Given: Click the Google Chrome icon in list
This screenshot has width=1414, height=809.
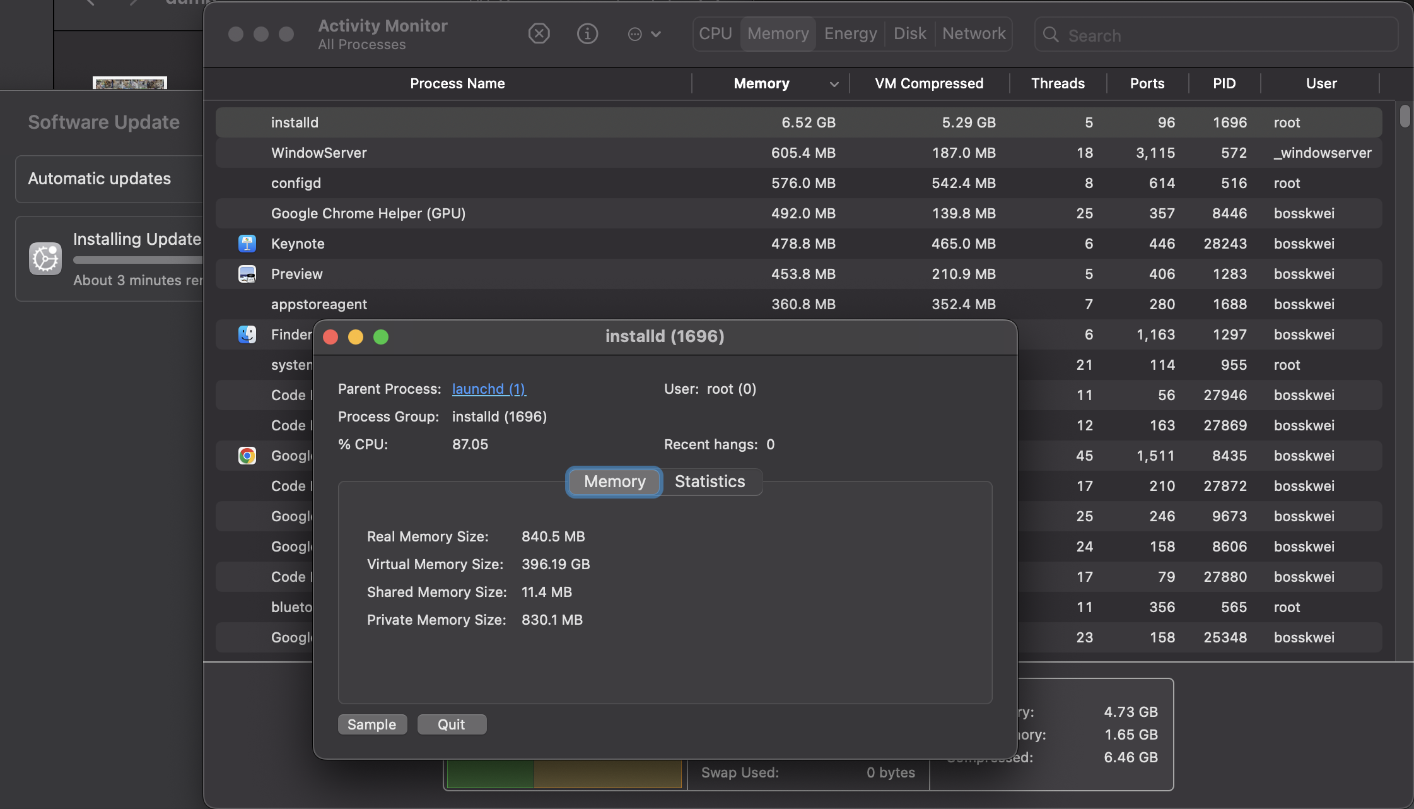Looking at the screenshot, I should (x=247, y=456).
